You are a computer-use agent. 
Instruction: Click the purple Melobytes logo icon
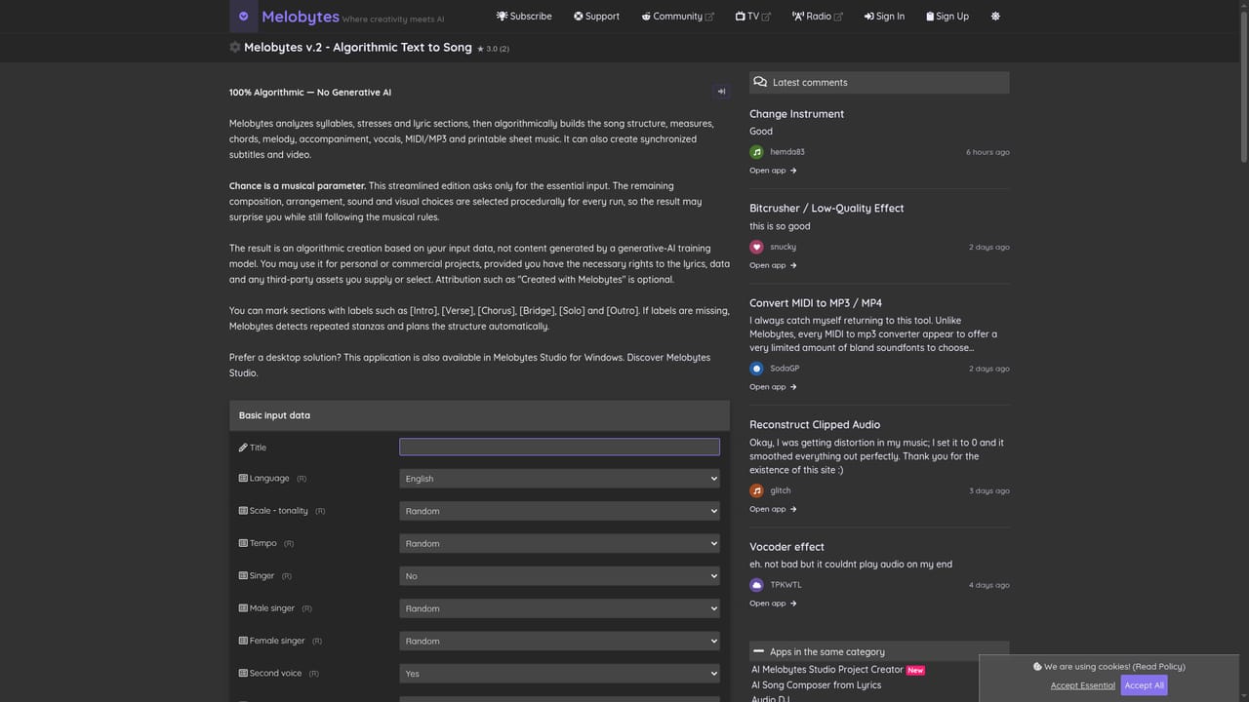click(x=244, y=17)
